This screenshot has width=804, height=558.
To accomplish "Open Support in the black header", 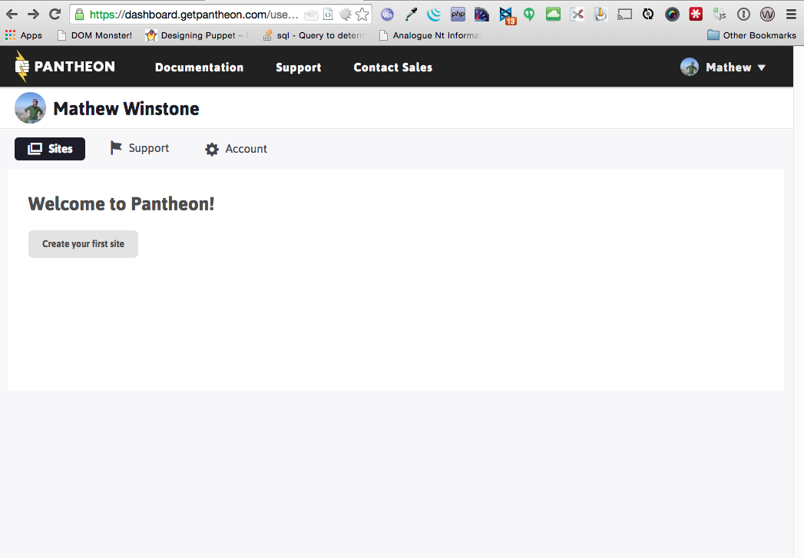I will pos(299,67).
